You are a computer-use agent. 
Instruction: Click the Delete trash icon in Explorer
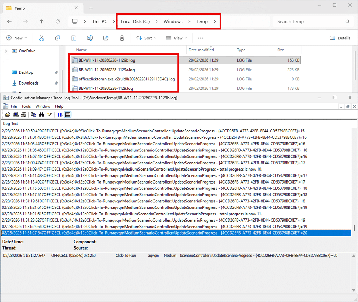click(x=122, y=38)
